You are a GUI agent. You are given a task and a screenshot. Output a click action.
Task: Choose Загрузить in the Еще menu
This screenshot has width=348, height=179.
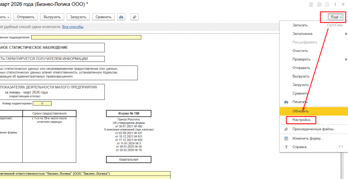coord(314,85)
